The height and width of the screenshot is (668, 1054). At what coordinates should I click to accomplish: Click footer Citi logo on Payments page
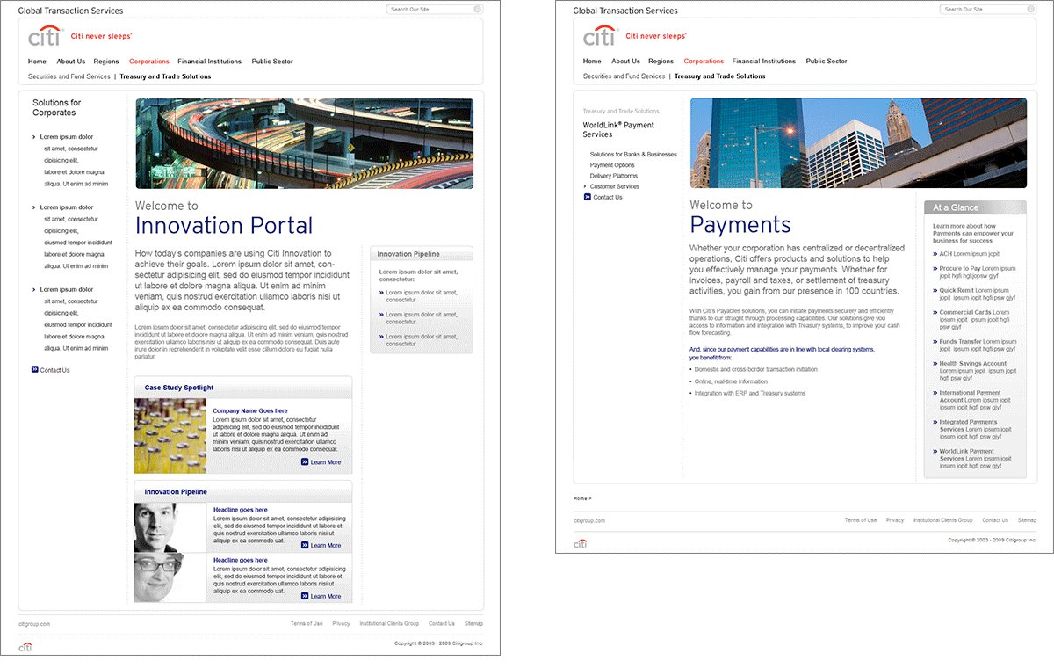click(581, 544)
